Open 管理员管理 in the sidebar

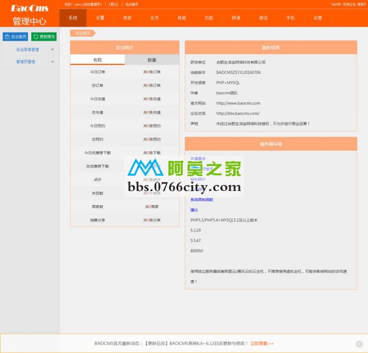coord(26,62)
